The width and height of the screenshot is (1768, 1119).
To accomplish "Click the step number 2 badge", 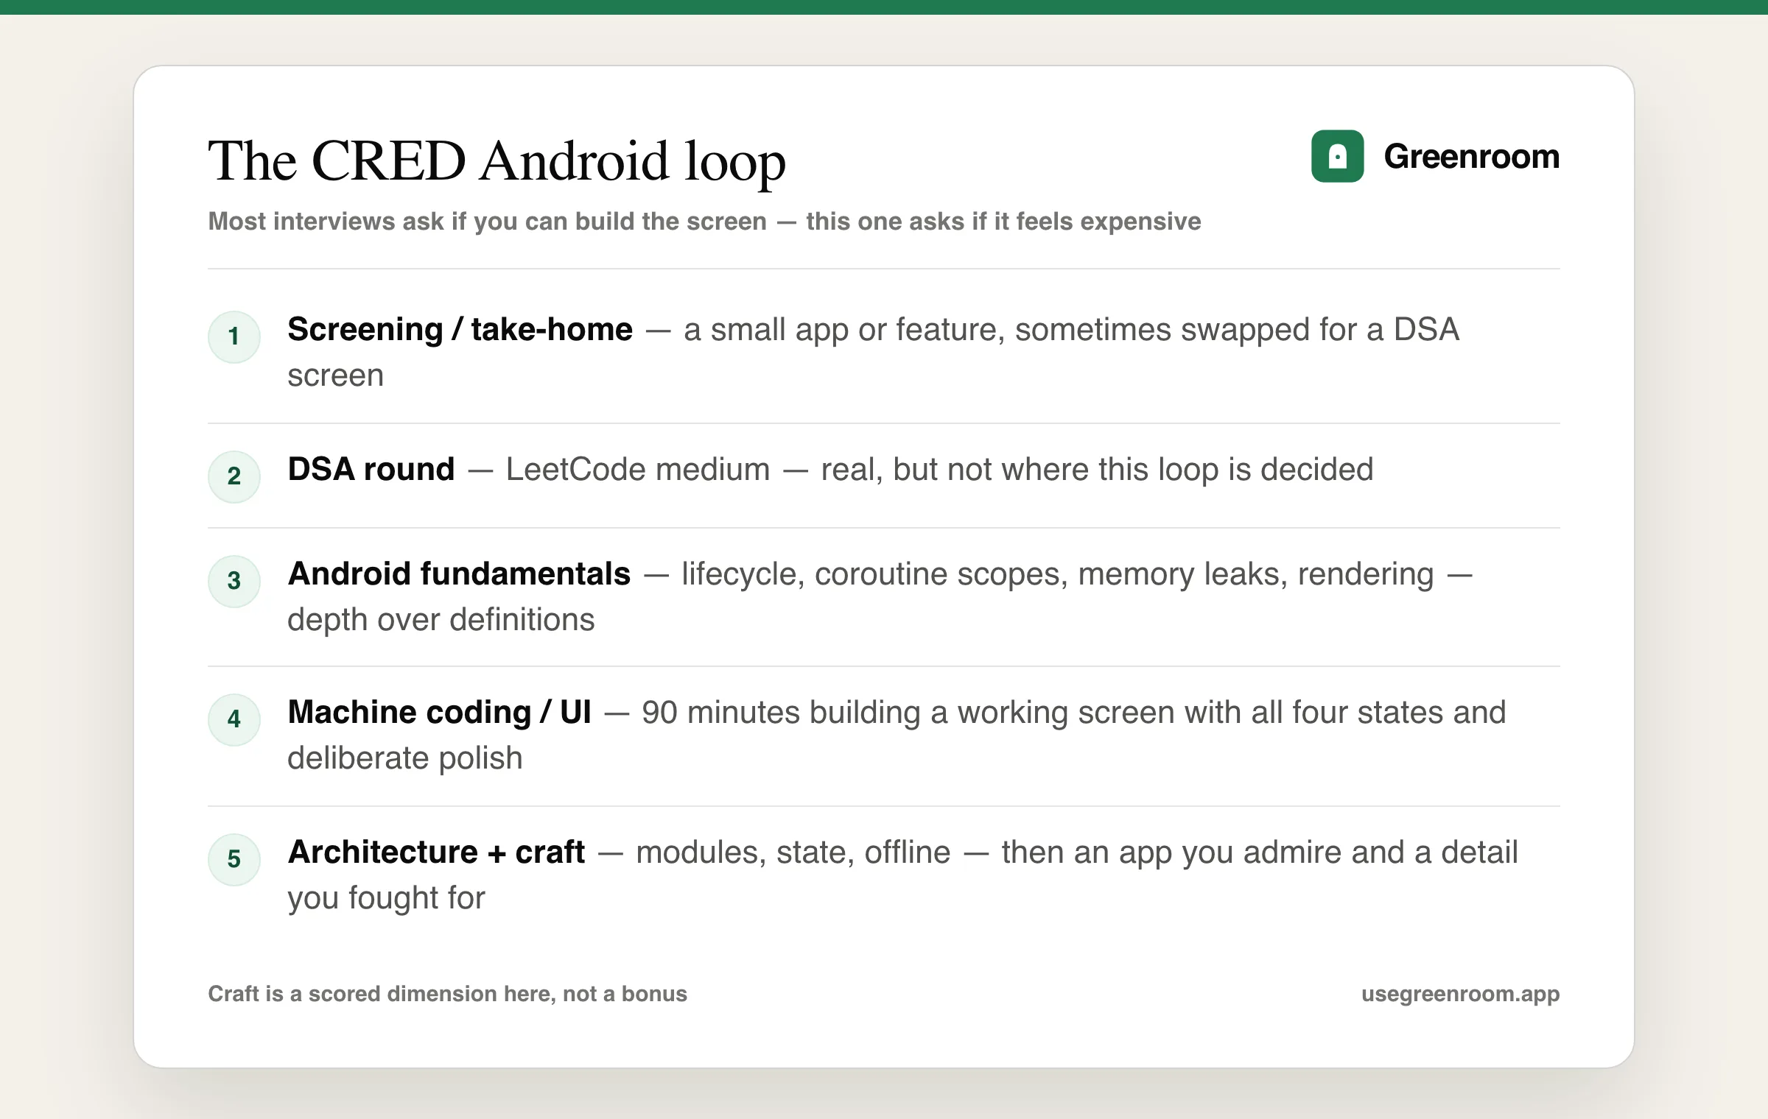I will 234,476.
